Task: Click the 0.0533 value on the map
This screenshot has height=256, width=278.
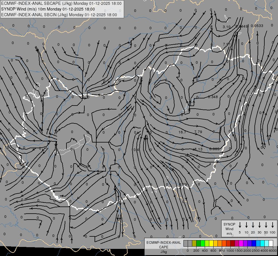Action: (257, 26)
